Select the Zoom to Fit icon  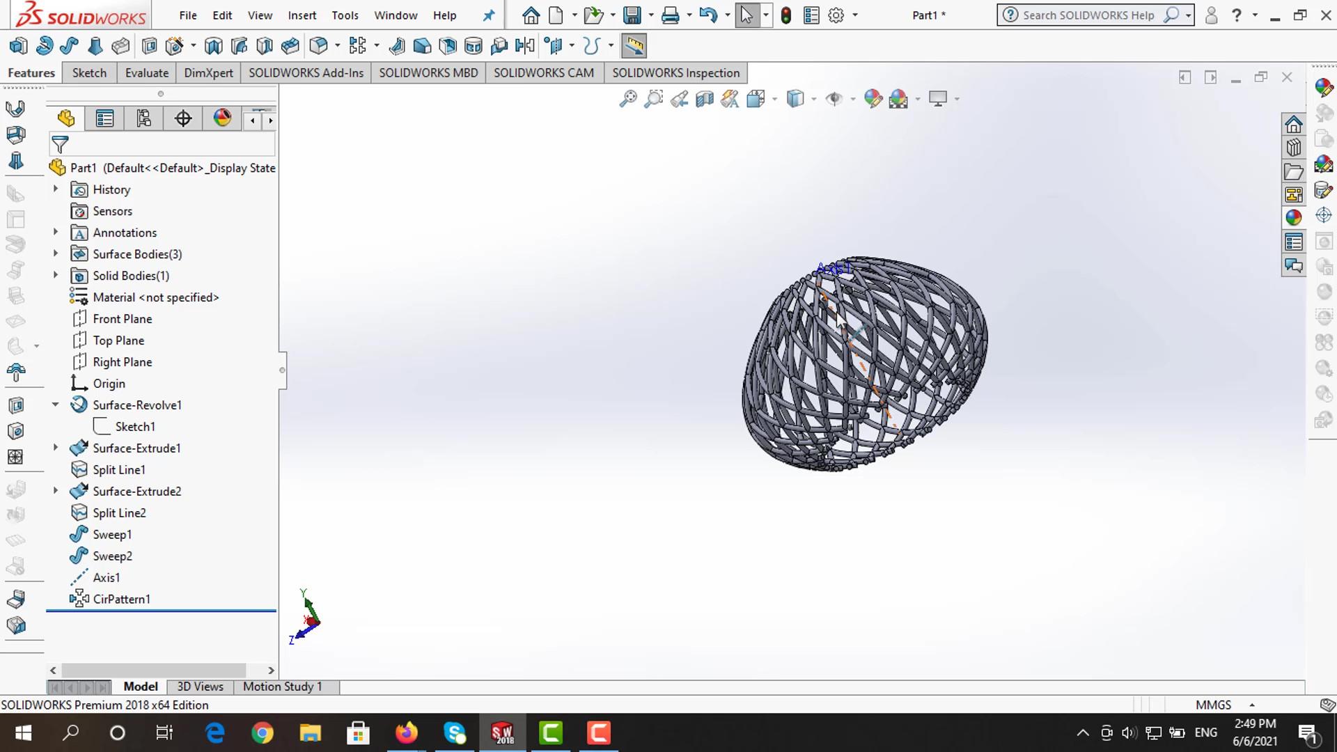pyautogui.click(x=627, y=99)
